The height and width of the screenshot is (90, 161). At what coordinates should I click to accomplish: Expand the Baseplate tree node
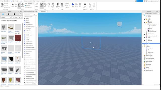point(145,40)
